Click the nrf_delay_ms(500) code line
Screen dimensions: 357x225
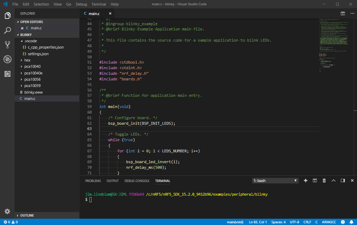pos(146,167)
